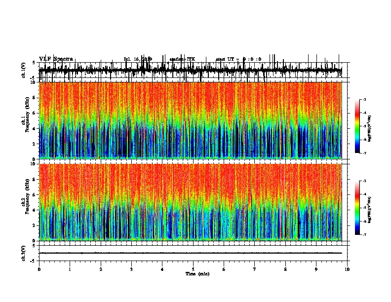Click time axis tick label 3
The width and height of the screenshot is (391, 302).
tap(131, 269)
